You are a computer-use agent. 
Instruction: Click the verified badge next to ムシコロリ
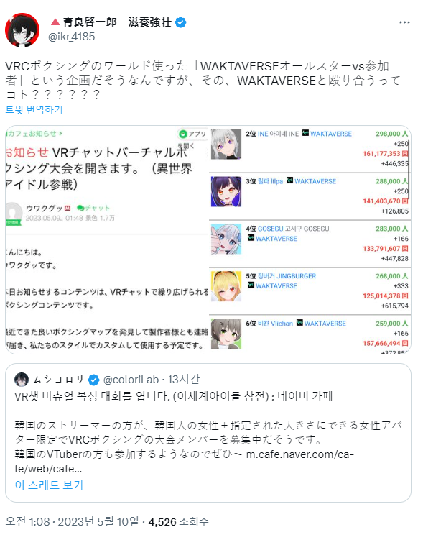pyautogui.click(x=93, y=380)
